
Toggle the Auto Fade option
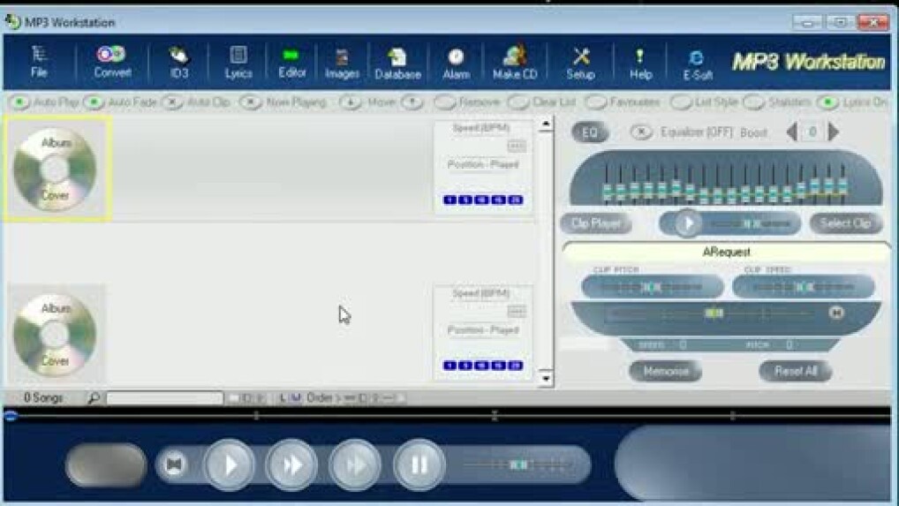(93, 102)
